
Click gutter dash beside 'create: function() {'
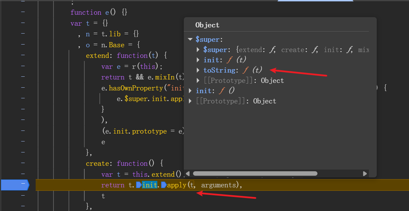[23, 163]
